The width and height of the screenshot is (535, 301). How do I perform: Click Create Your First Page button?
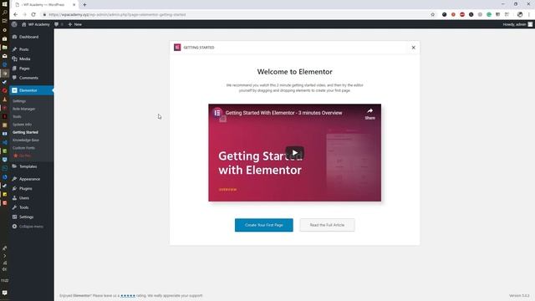[x=264, y=225]
